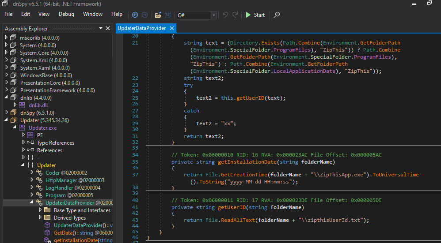This screenshot has height=243, width=441.
Task: Expand the mscorlib assembly node
Action: pyautogui.click(x=6, y=37)
